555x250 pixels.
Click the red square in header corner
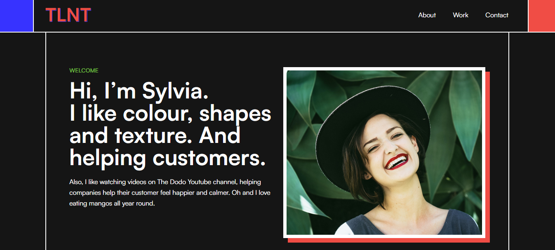pos(541,16)
